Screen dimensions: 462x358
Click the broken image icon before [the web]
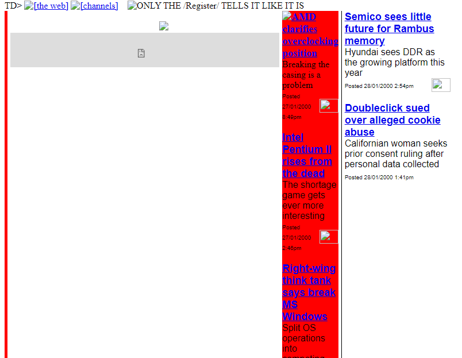point(29,6)
